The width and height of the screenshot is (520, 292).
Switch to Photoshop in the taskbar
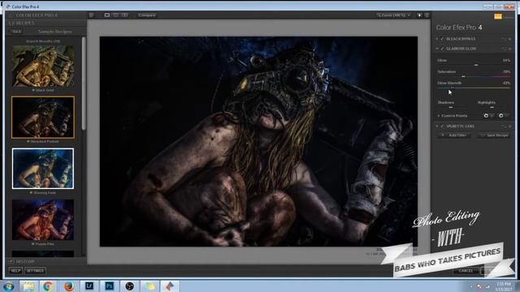point(110,286)
